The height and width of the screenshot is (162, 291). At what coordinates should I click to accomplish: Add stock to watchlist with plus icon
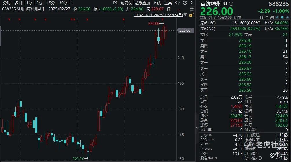pos(288,17)
